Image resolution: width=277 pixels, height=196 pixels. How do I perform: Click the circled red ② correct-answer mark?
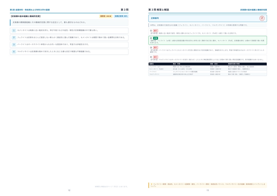(x=262, y=18)
